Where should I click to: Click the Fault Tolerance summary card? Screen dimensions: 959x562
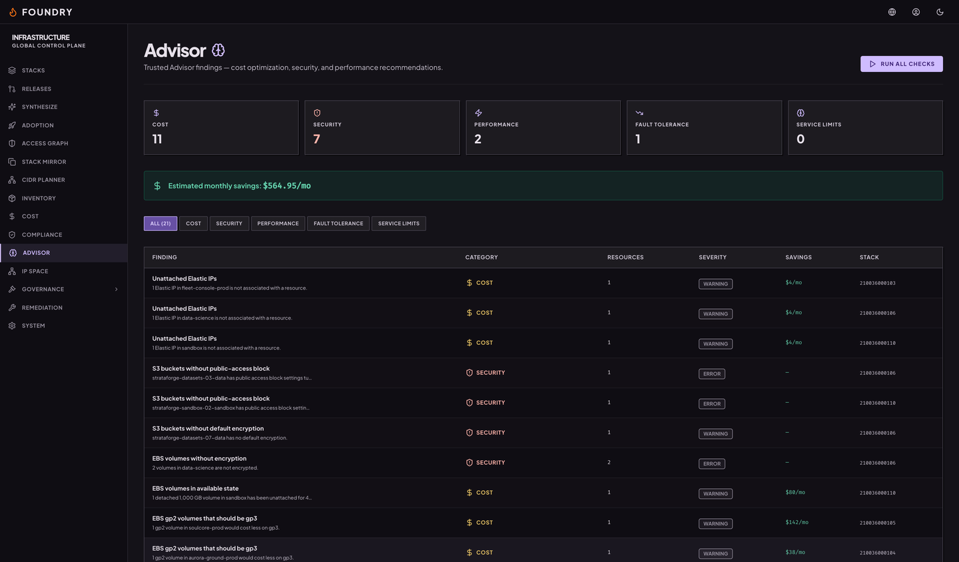point(705,128)
